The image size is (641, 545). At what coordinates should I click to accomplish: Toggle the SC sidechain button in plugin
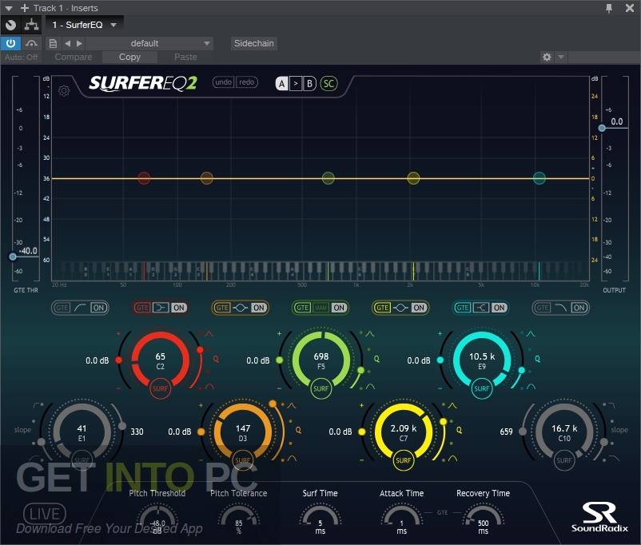(x=328, y=83)
